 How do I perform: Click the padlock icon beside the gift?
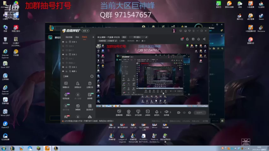tap(187, 39)
